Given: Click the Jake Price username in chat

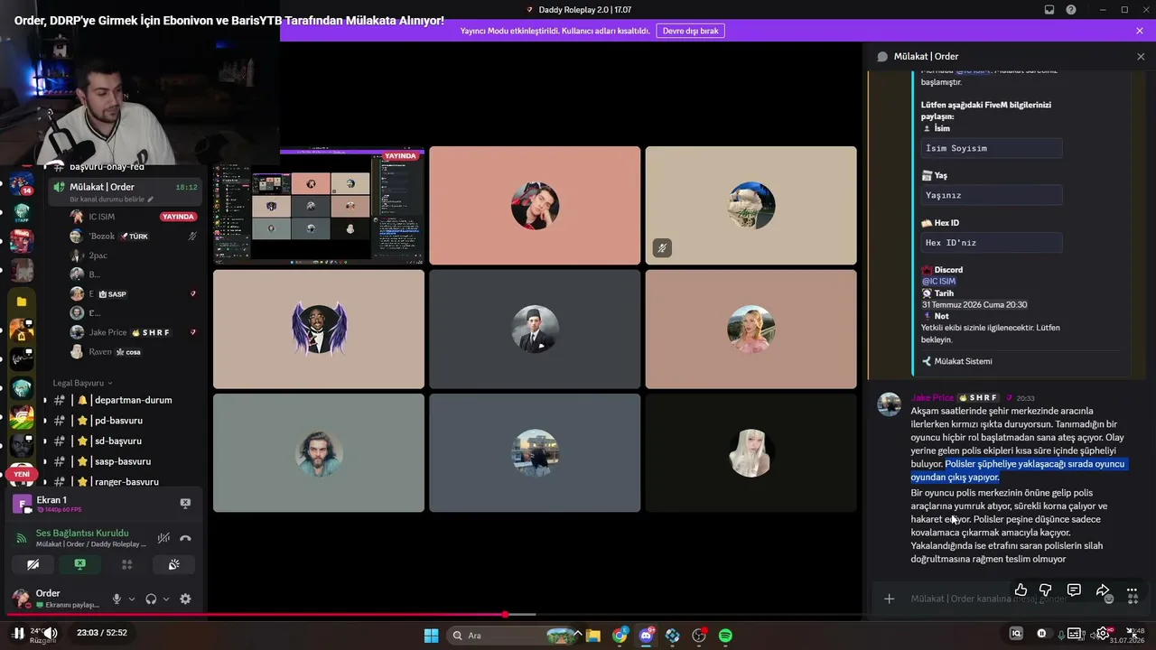Looking at the screenshot, I should tap(932, 397).
